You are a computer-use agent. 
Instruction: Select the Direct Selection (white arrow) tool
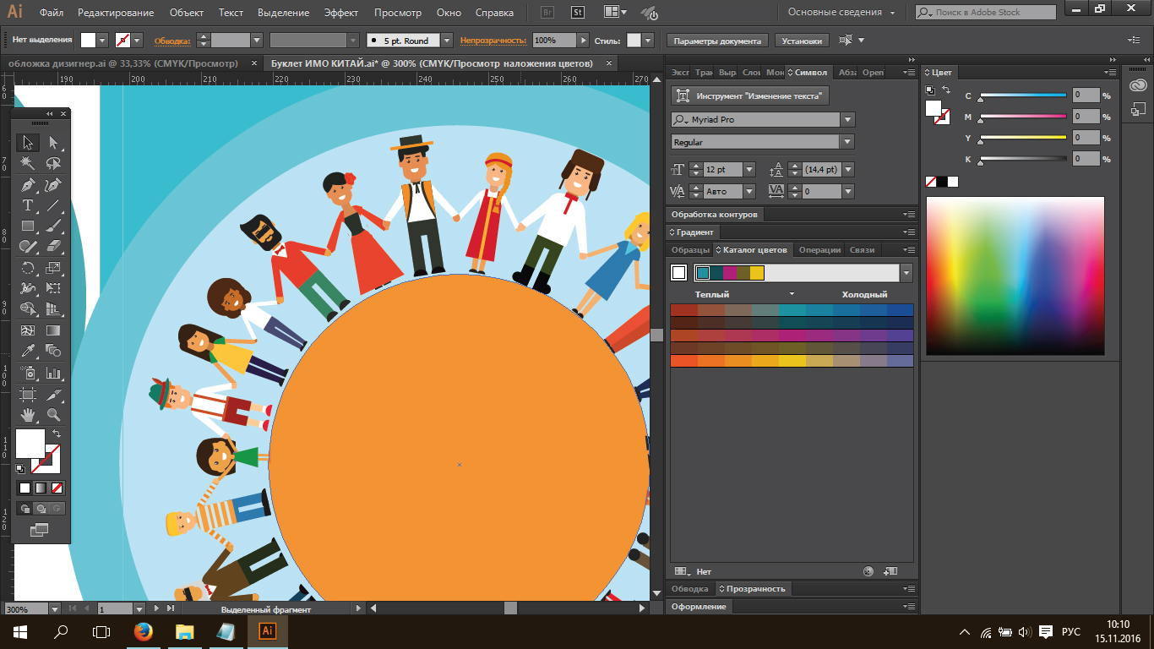pos(53,143)
